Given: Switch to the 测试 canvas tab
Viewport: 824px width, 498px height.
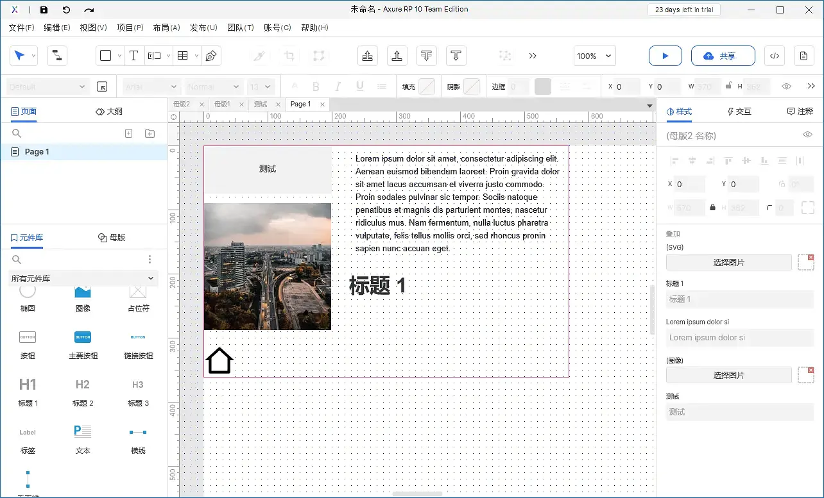Looking at the screenshot, I should click(x=260, y=104).
